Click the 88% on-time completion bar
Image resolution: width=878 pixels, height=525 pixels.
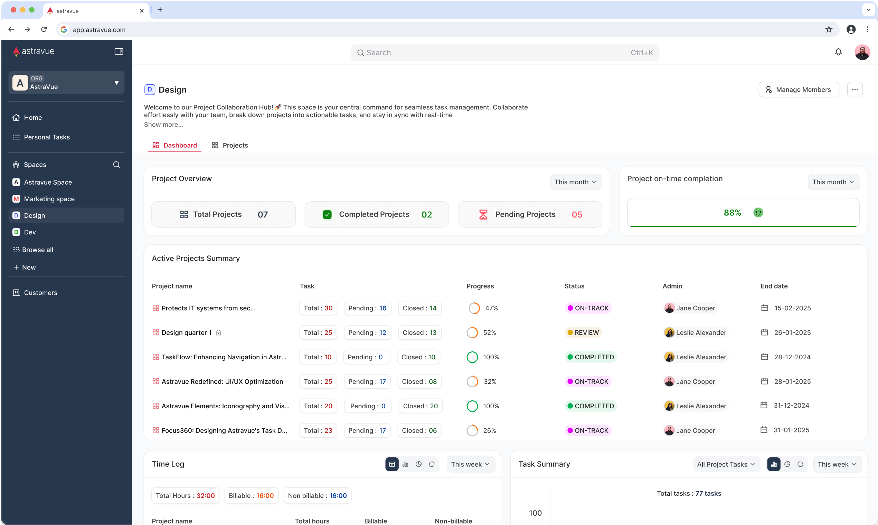pyautogui.click(x=743, y=213)
